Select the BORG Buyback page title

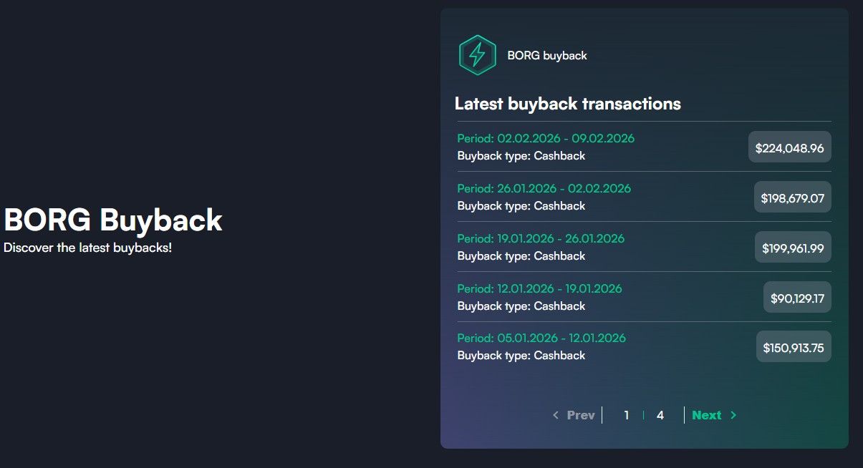(x=111, y=220)
